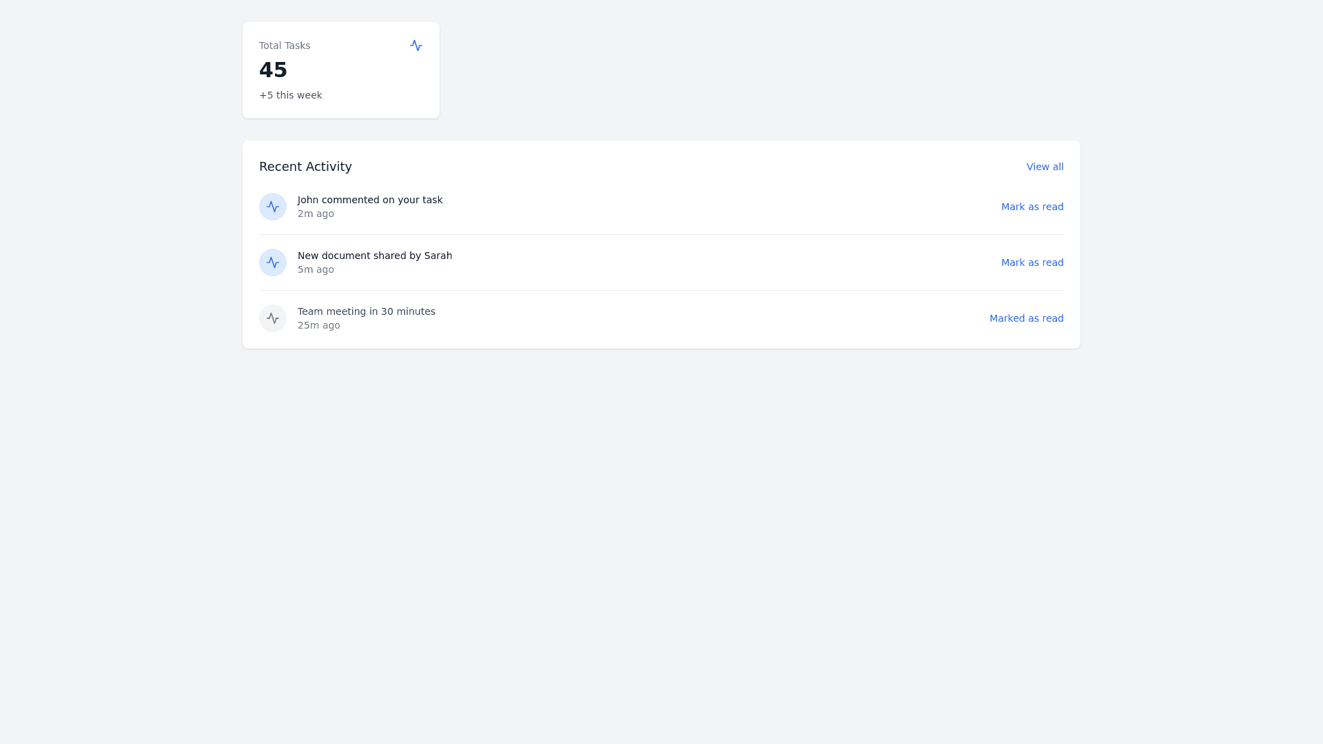Open View all recent activity

tap(1045, 167)
